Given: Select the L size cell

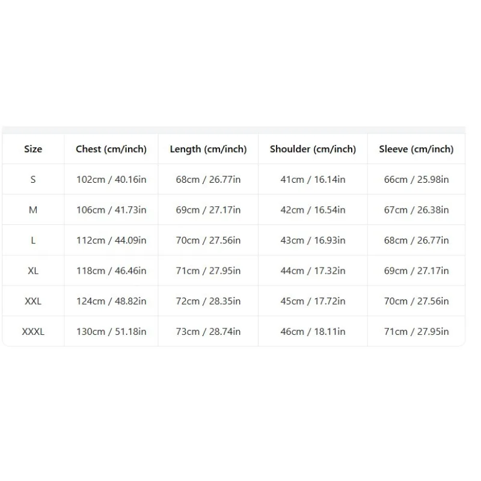Looking at the screenshot, I should (33, 240).
